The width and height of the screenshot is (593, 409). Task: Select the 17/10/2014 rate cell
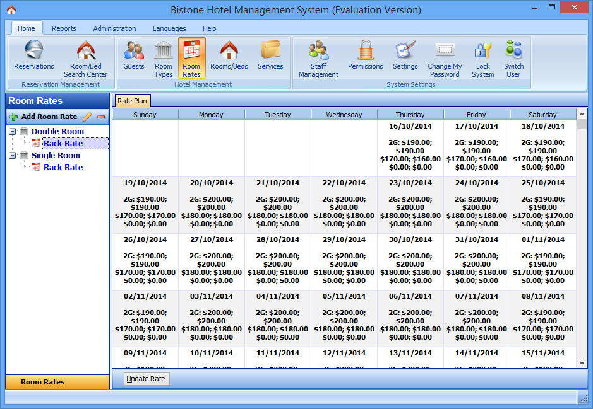(x=477, y=148)
